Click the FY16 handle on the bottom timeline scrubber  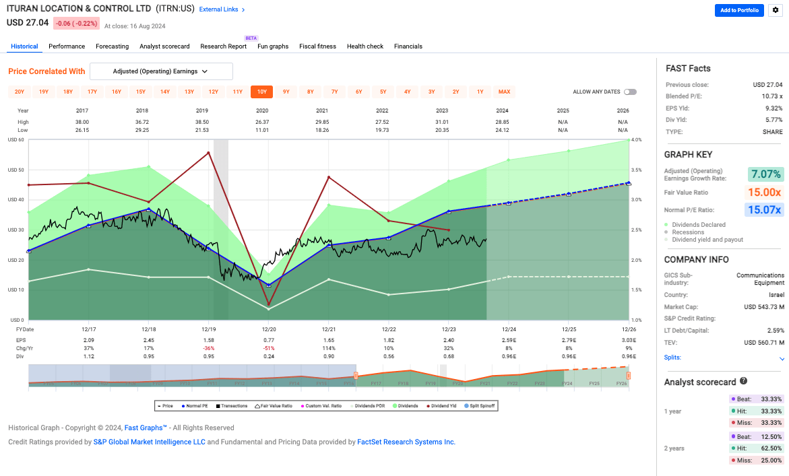pyautogui.click(x=356, y=375)
